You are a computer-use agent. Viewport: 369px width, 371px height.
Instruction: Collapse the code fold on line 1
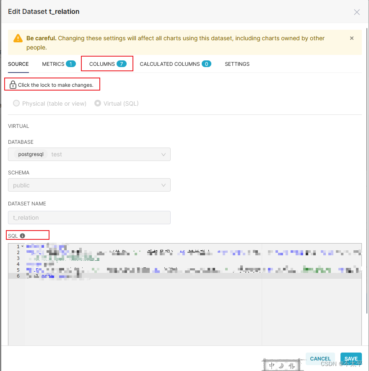coord(22,246)
